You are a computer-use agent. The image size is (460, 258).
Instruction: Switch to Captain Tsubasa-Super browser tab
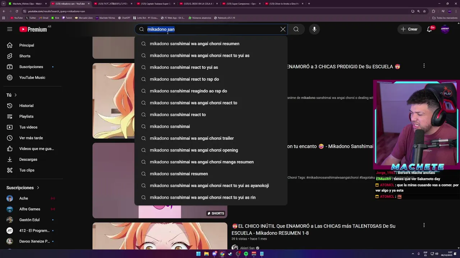(155, 4)
